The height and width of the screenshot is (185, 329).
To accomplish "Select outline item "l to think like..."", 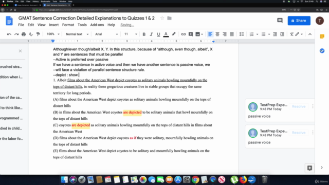I will click(x=11, y=108).
